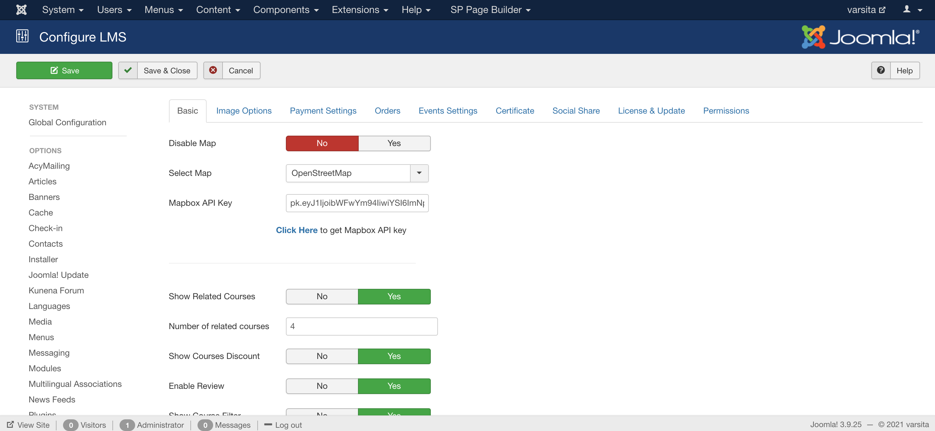The height and width of the screenshot is (431, 935).
Task: Click the Joomla logo icon in top menu
Action: (x=21, y=10)
